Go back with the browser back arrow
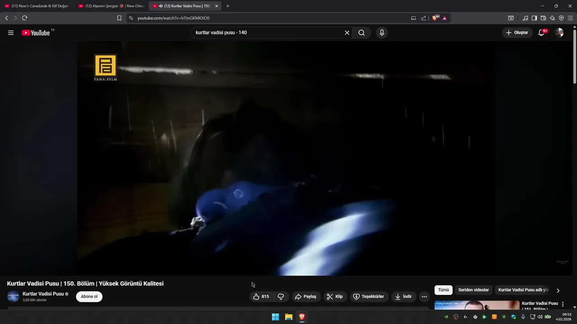Image resolution: width=577 pixels, height=324 pixels. tap(6, 18)
